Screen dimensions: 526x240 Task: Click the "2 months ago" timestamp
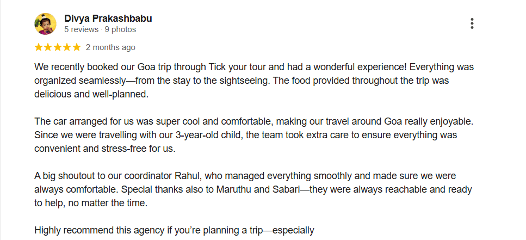tap(110, 47)
